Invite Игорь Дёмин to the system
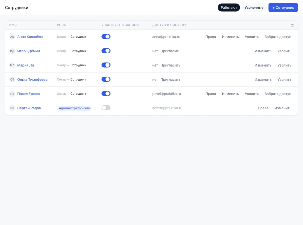The image size is (303, 225). pos(170,51)
